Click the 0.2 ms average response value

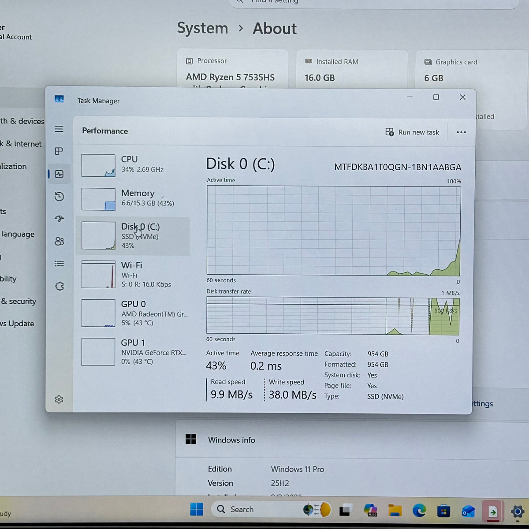(x=266, y=366)
